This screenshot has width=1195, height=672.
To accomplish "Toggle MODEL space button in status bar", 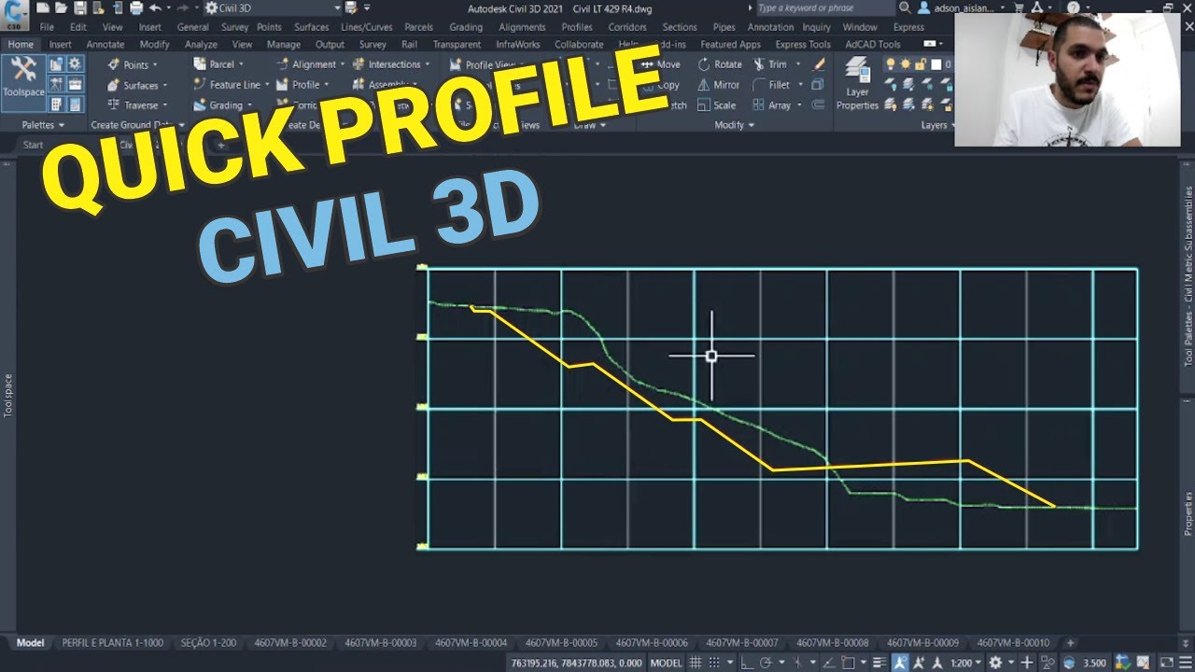I will tap(666, 663).
